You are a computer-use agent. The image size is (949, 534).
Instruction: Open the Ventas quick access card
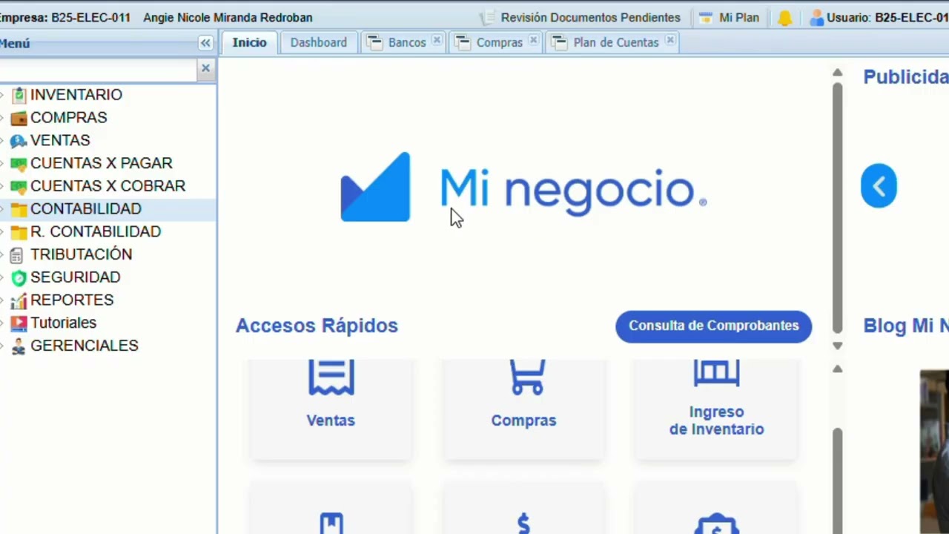[331, 409]
